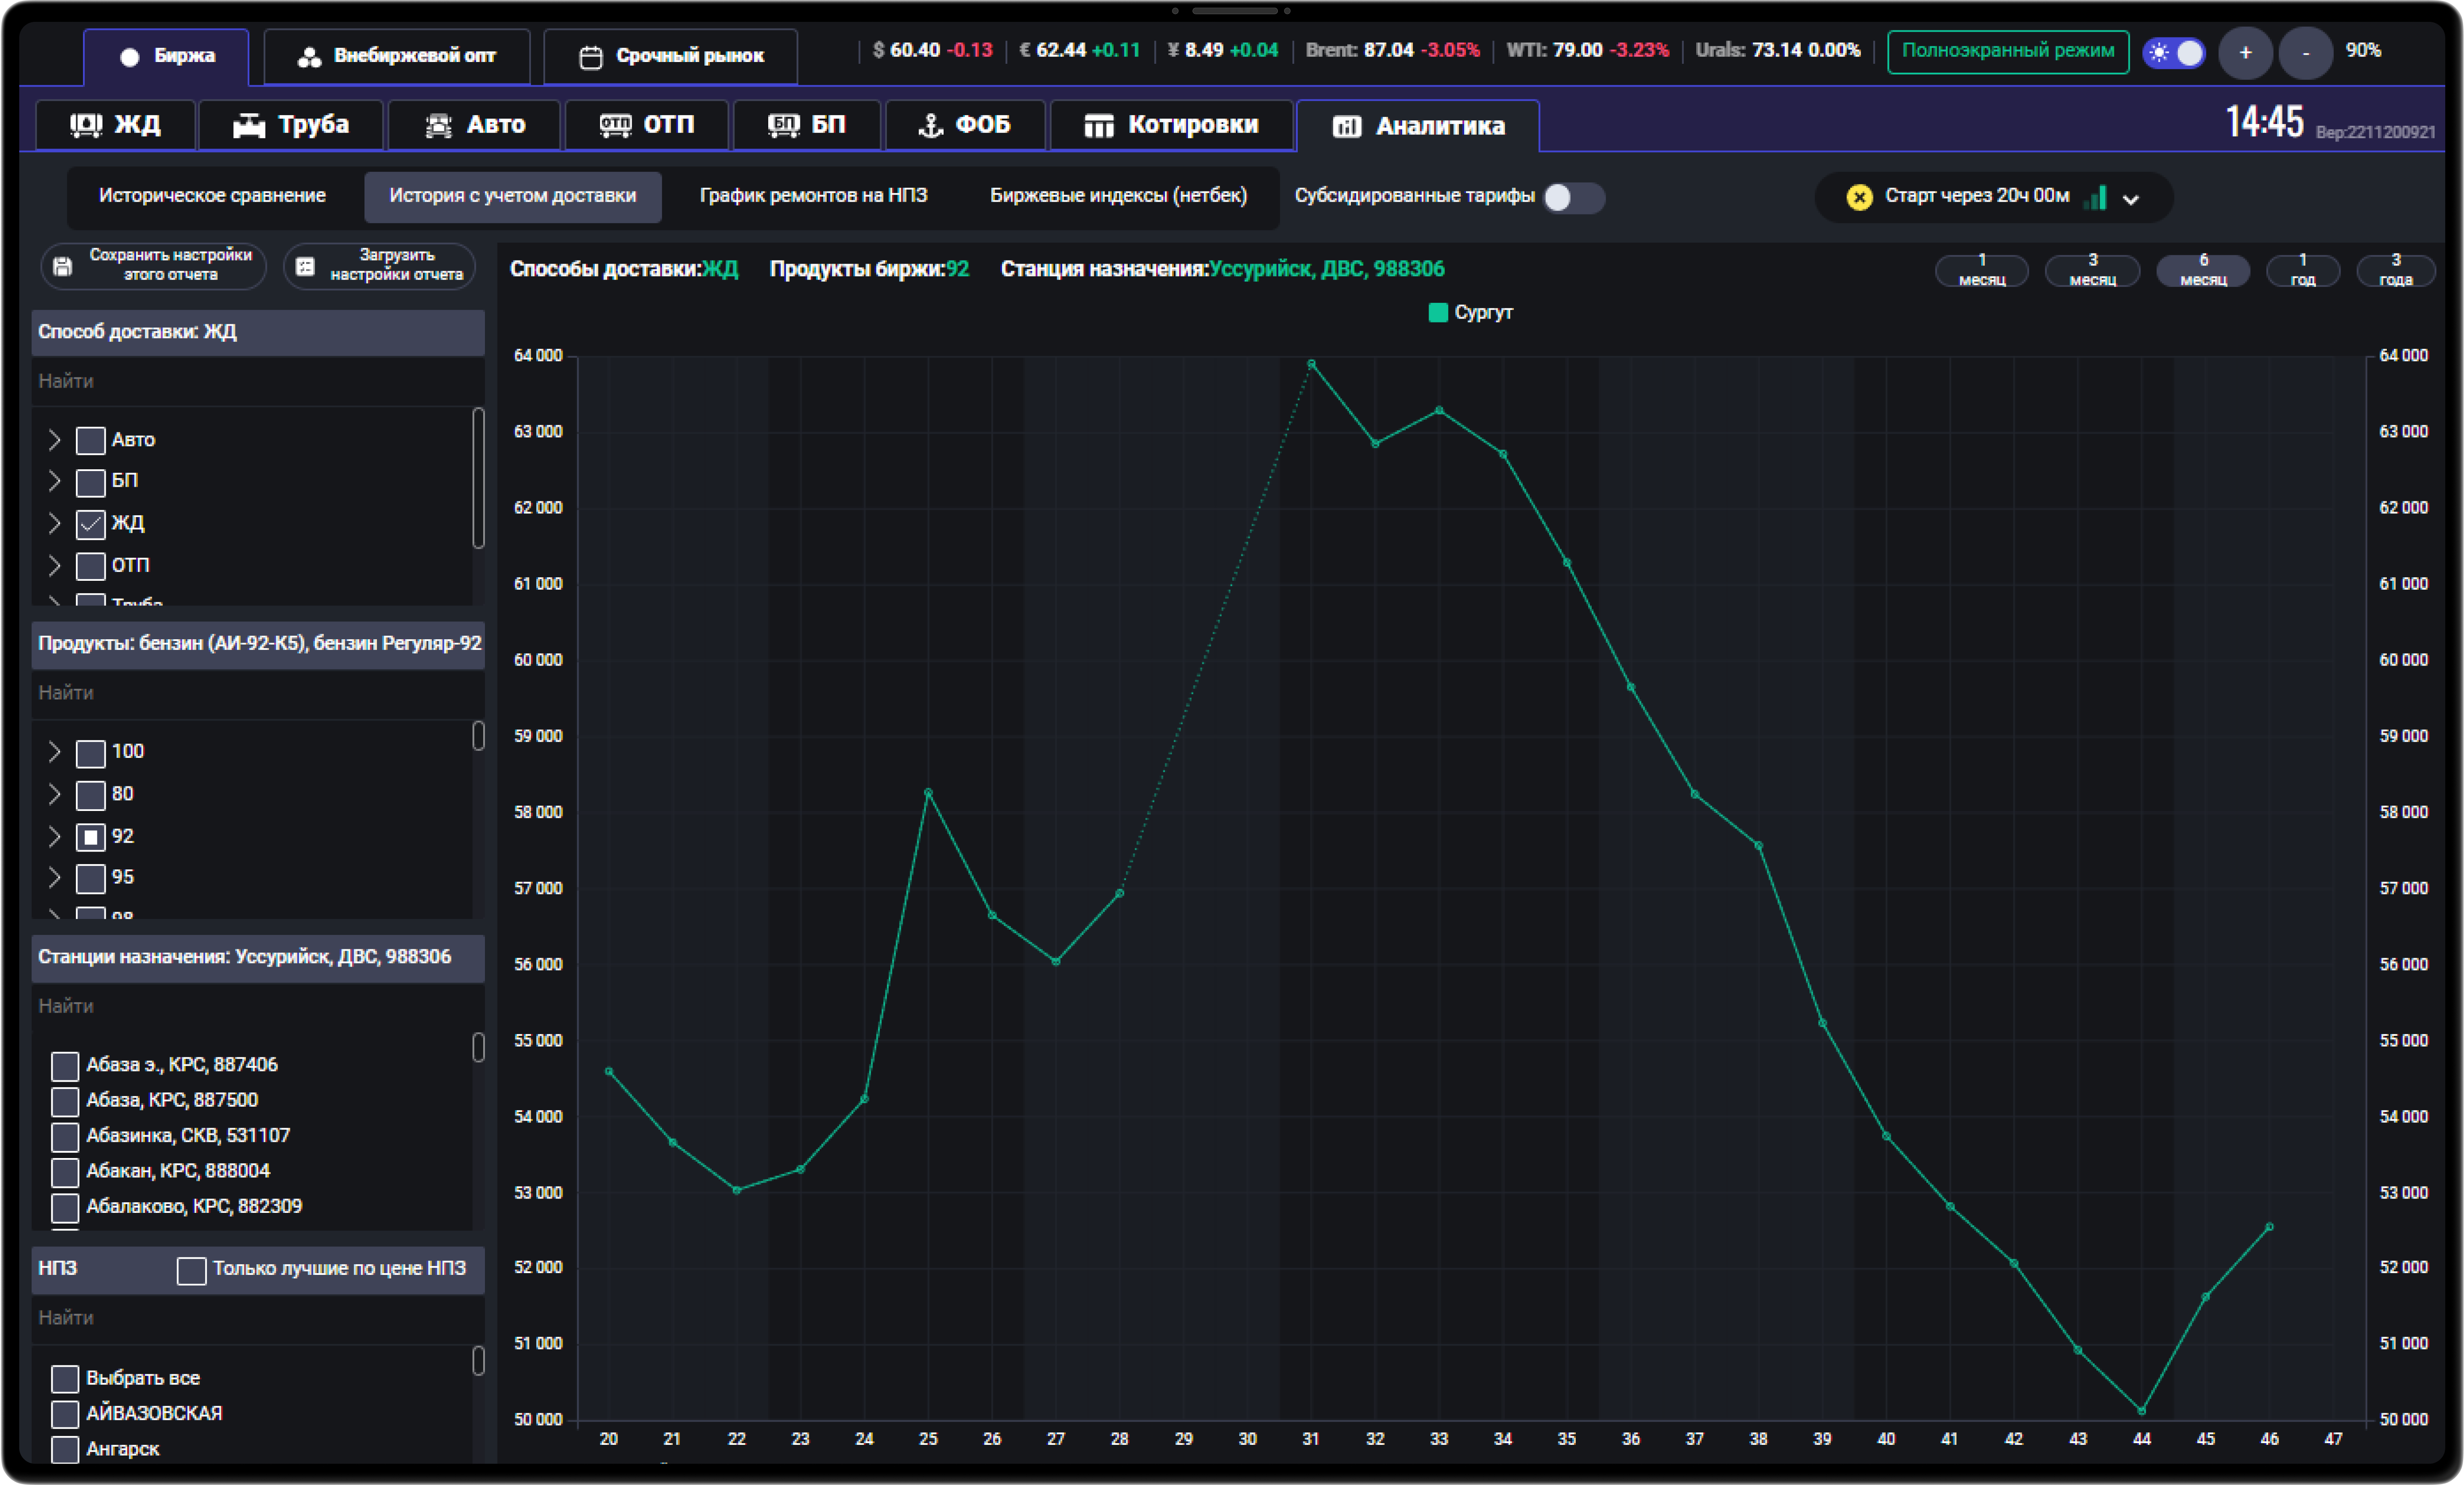This screenshot has height=1485, width=2464.
Task: Click the plus zoom-in button
Action: [2245, 53]
